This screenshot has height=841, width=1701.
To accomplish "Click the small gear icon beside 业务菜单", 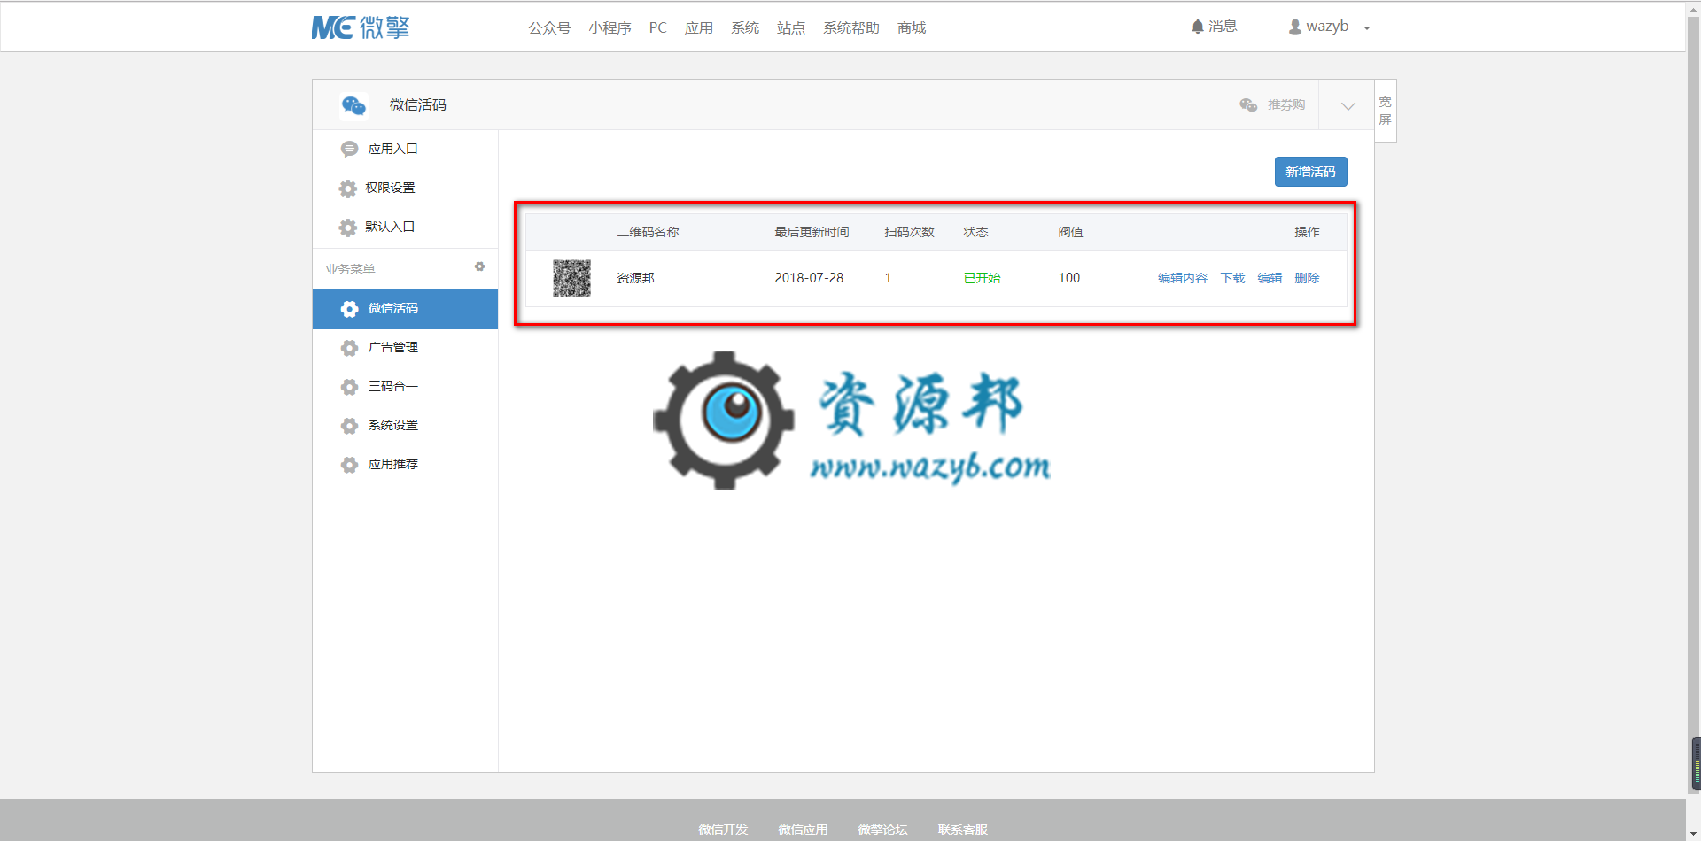I will [479, 266].
